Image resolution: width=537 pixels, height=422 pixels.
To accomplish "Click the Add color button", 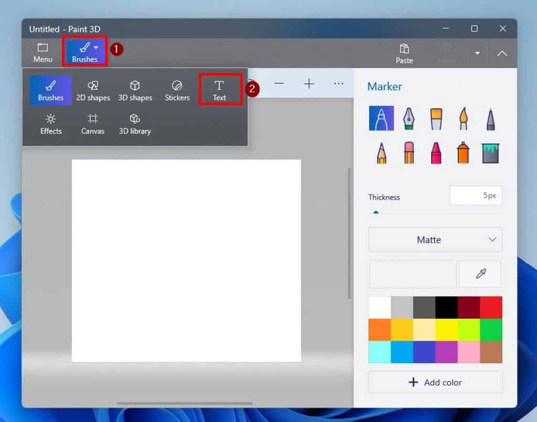I will pyautogui.click(x=435, y=382).
